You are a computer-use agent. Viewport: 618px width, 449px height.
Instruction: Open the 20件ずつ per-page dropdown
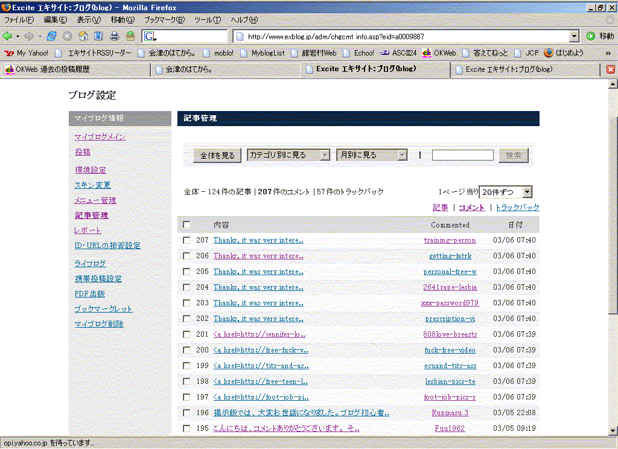506,192
